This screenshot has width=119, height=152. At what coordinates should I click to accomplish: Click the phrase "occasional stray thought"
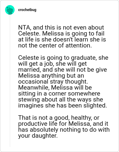(x=53, y=82)
